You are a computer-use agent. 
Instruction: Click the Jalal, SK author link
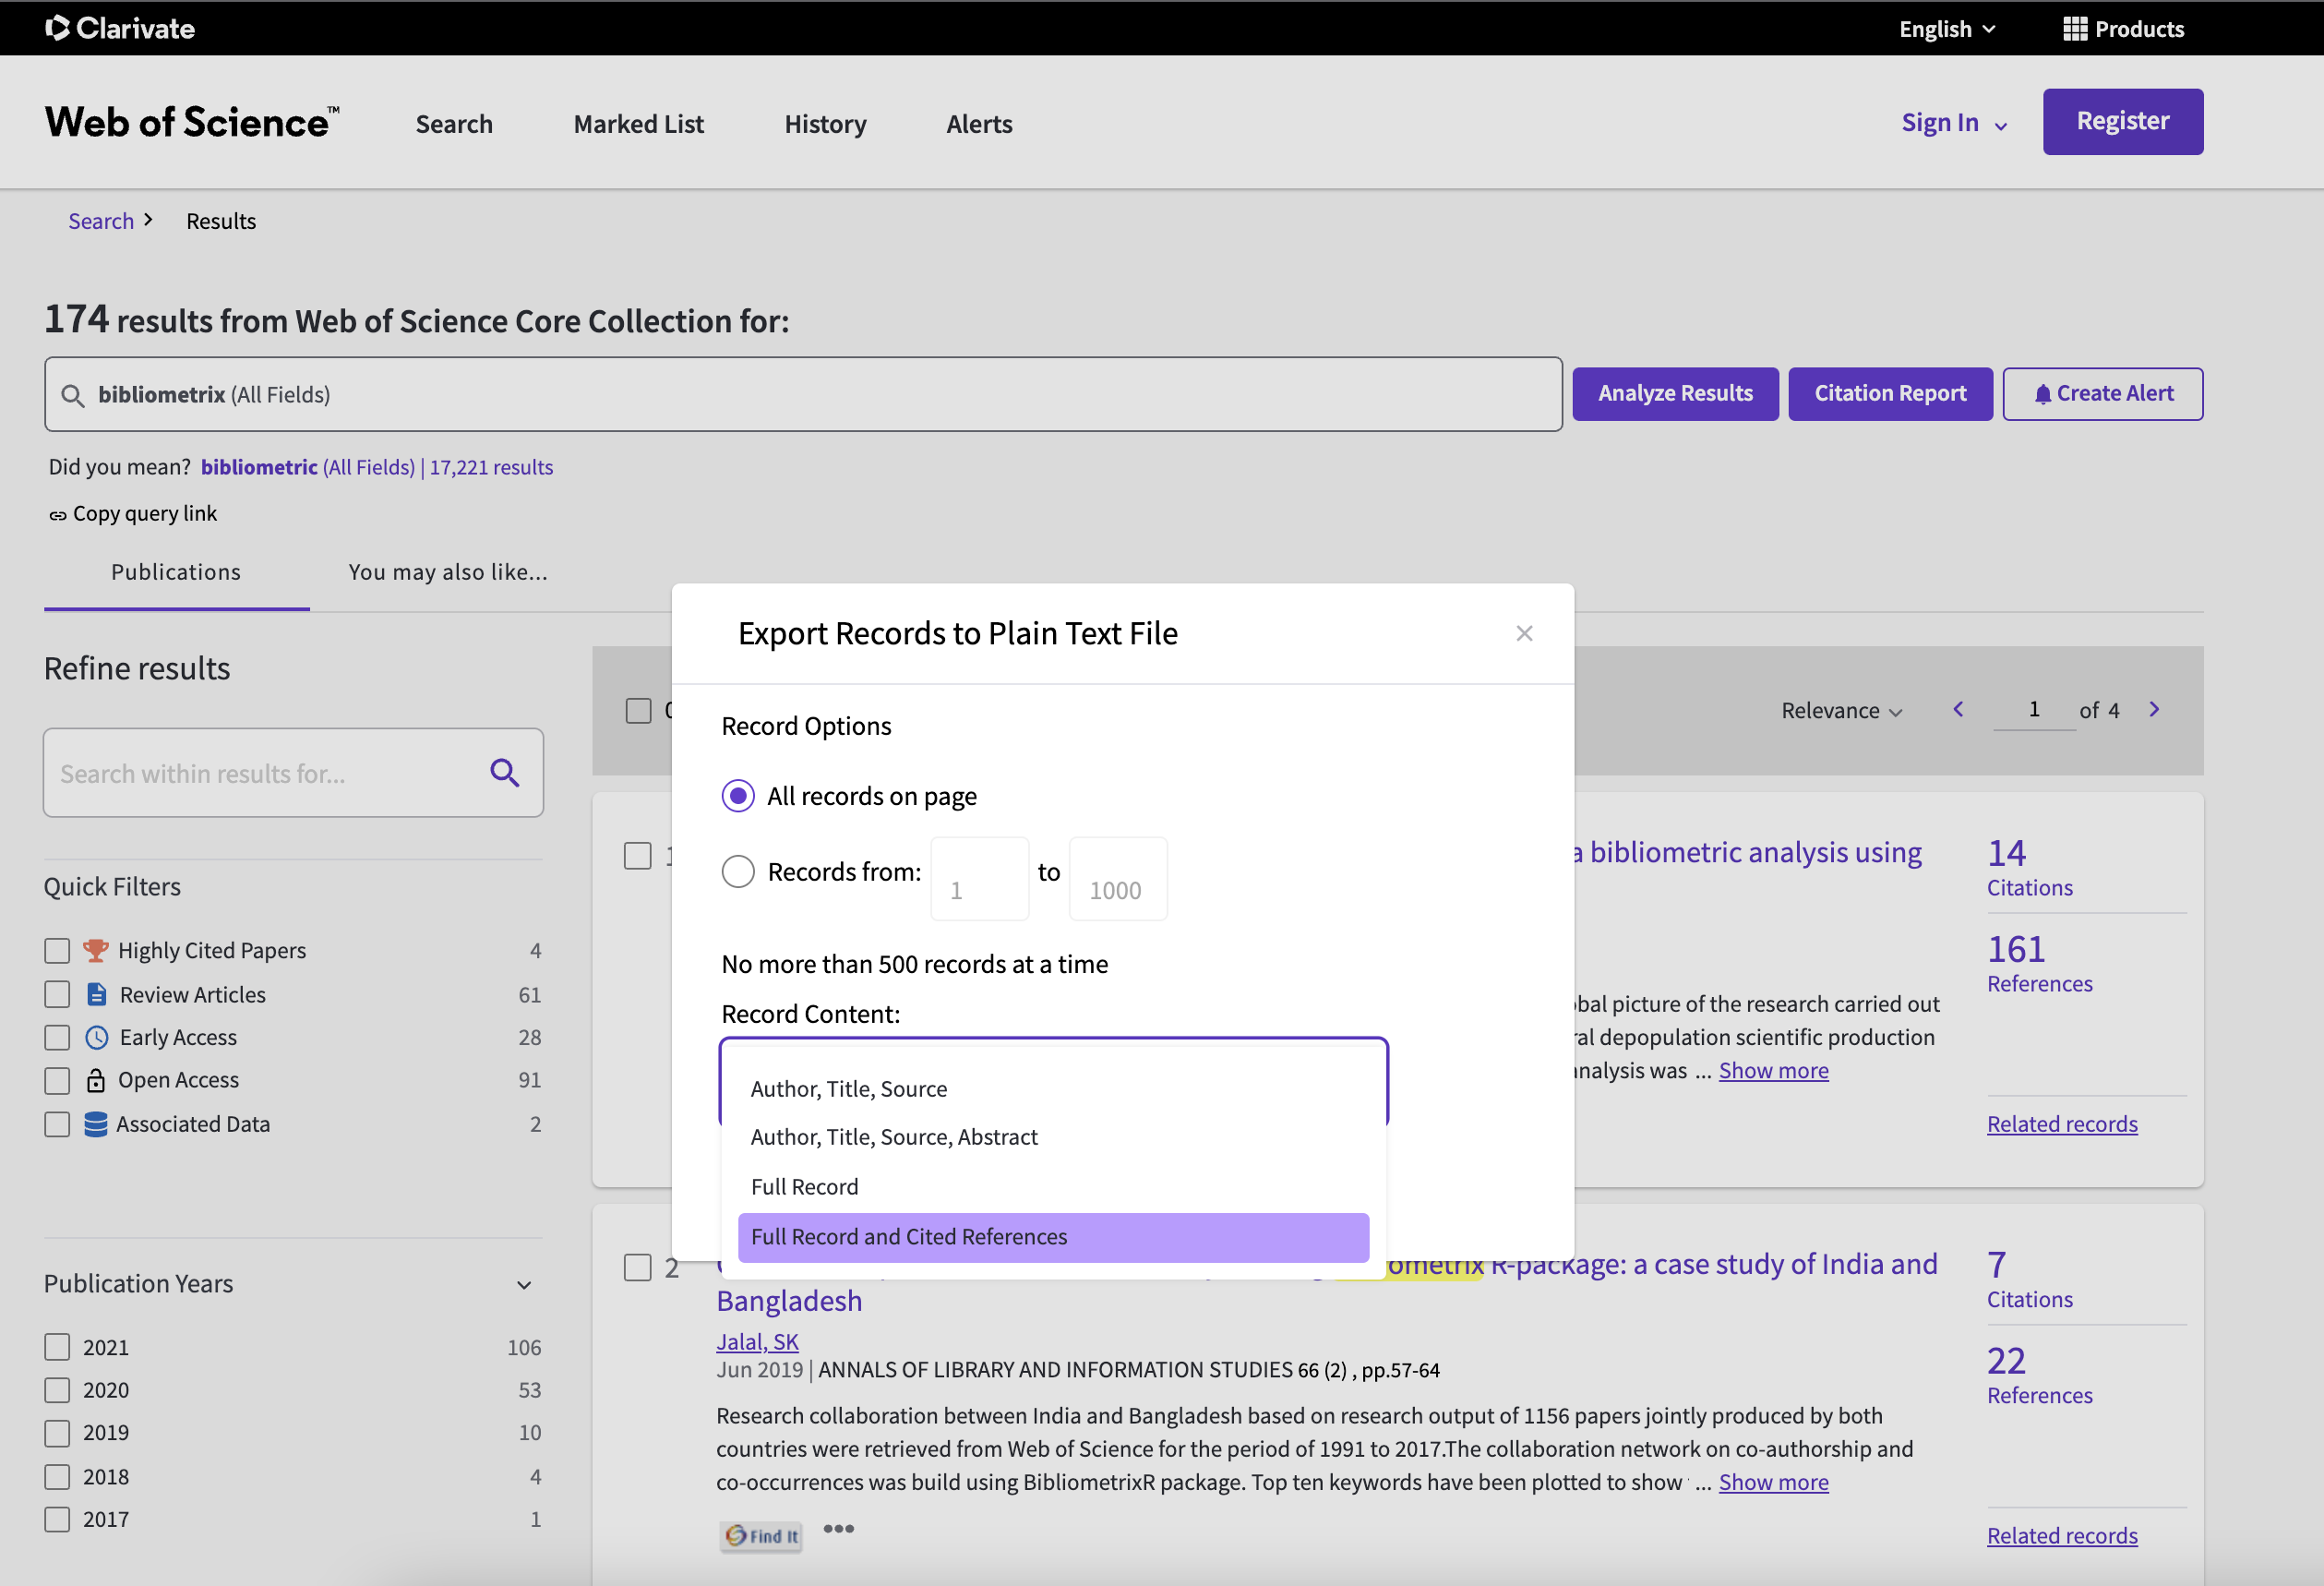pos(757,1341)
